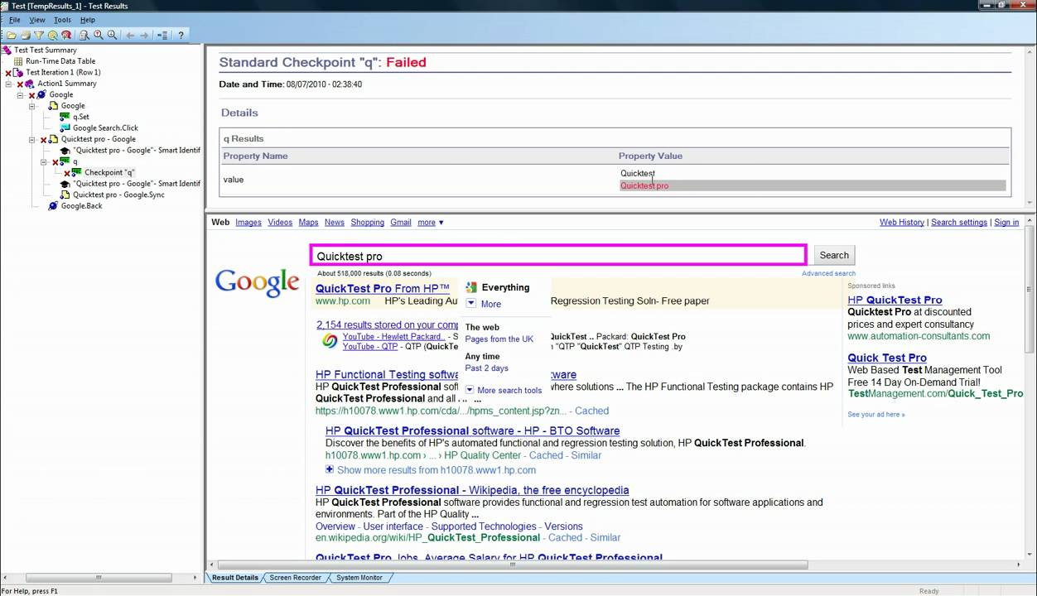Click the find previous magnifier icon
Image resolution: width=1037 pixels, height=596 pixels.
click(x=99, y=35)
